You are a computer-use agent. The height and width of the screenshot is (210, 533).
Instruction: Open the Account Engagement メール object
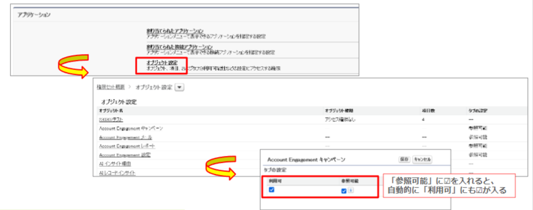point(125,138)
